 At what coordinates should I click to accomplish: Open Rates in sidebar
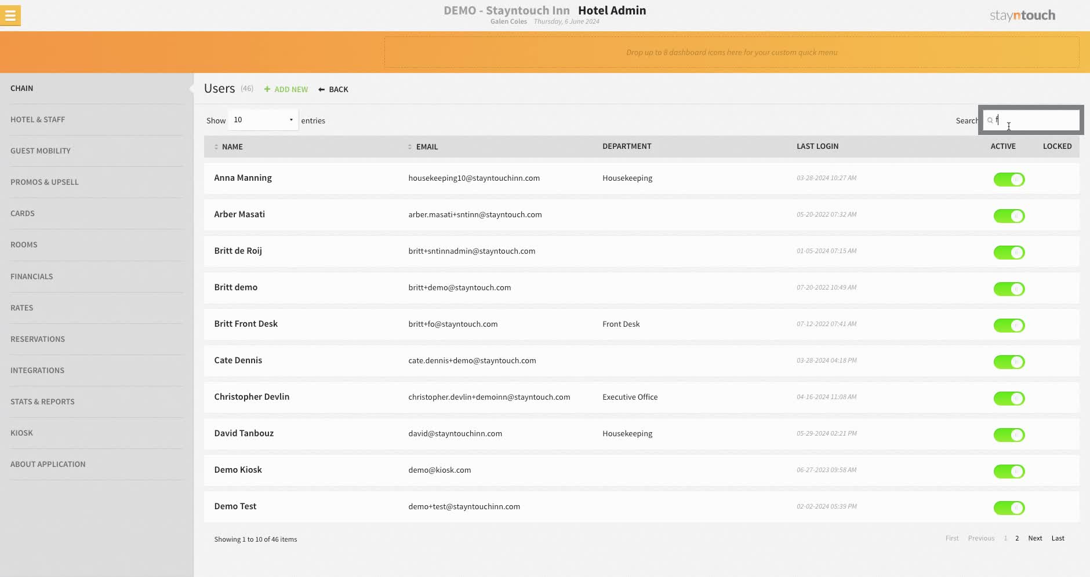(x=22, y=308)
